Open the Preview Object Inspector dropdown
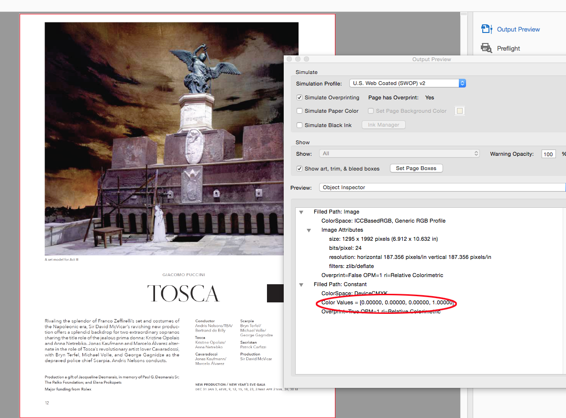 point(442,187)
